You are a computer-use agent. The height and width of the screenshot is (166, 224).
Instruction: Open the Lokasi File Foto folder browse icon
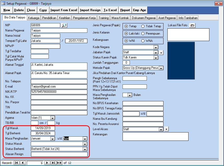click(192, 25)
